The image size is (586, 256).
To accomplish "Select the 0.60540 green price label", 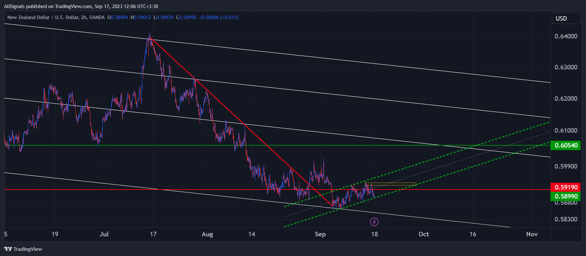I will click(x=566, y=145).
